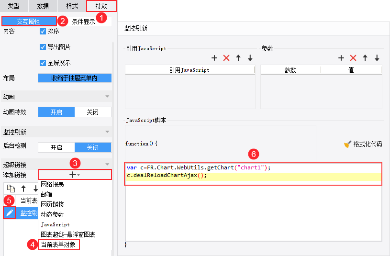Image resolution: width=390 pixels, height=256 pixels.
Task: Choose 当前表单对象 from link menu
Action: point(59,245)
